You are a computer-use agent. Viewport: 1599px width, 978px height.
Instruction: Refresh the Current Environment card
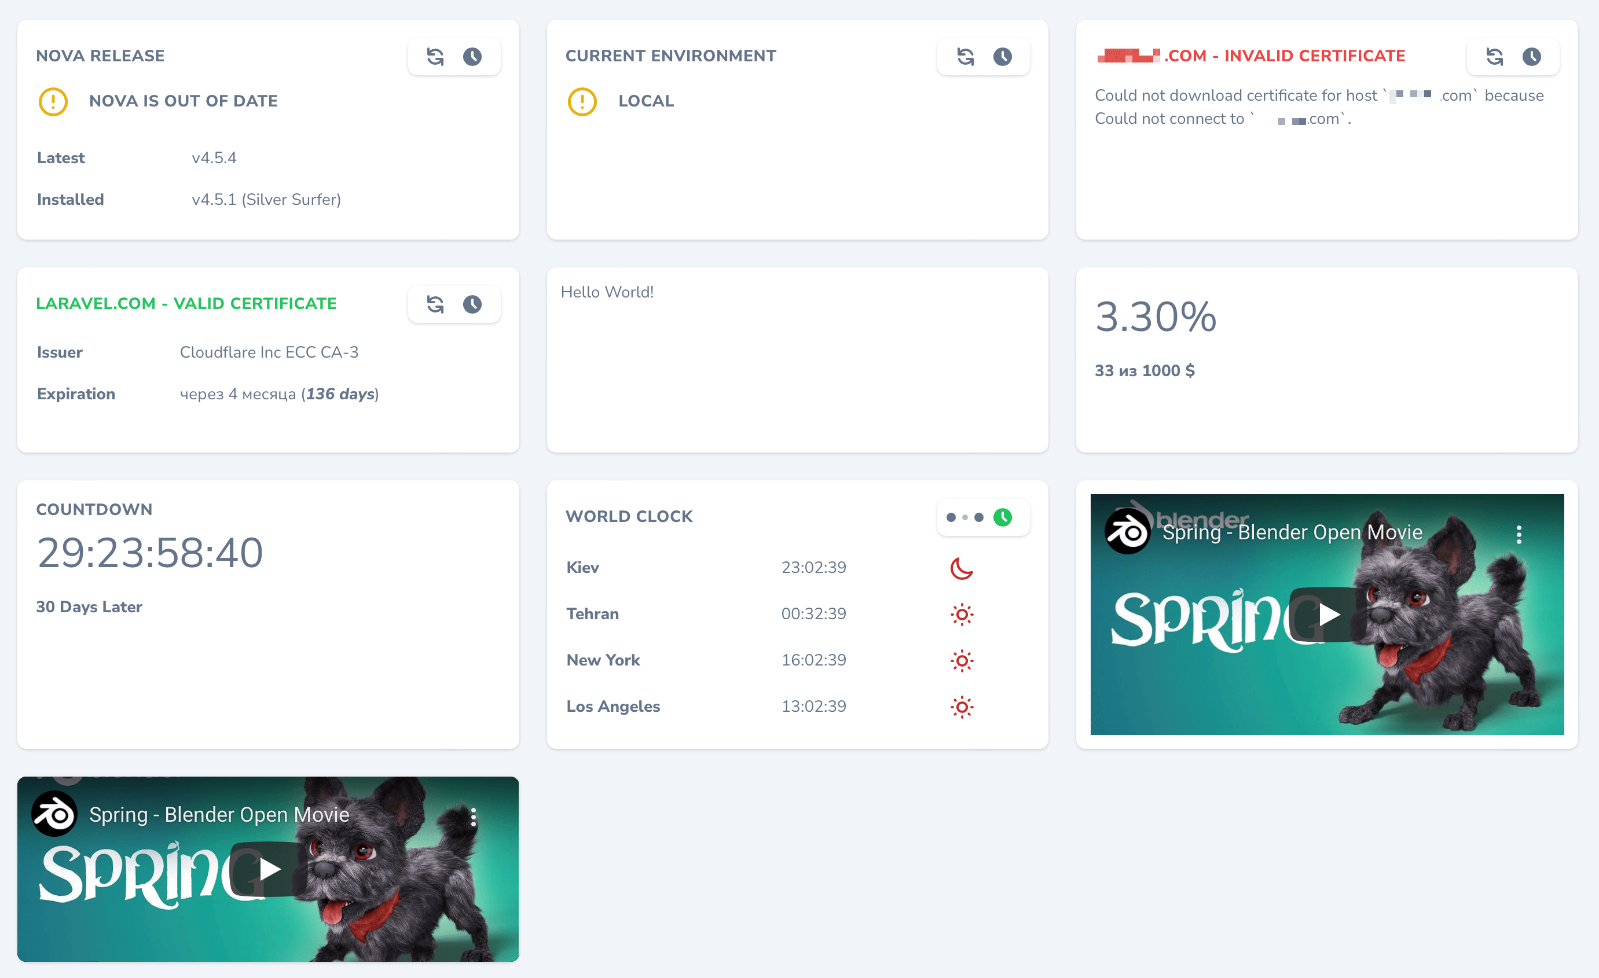pos(965,57)
